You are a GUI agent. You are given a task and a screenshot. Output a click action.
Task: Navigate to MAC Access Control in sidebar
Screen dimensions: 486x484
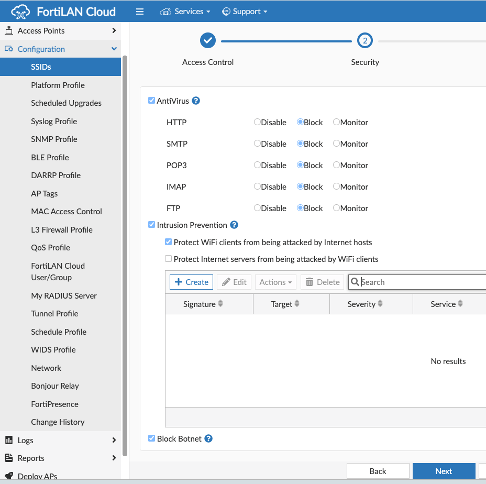click(67, 211)
